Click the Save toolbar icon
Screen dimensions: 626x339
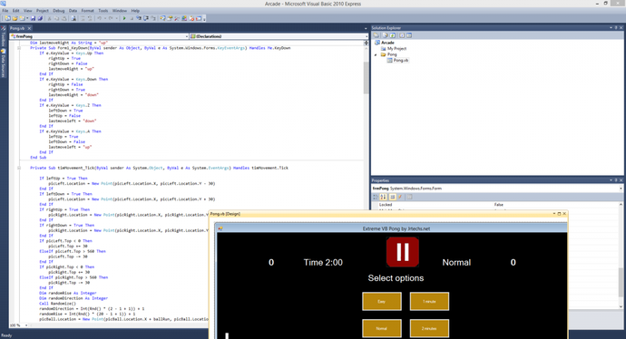tap(34, 18)
